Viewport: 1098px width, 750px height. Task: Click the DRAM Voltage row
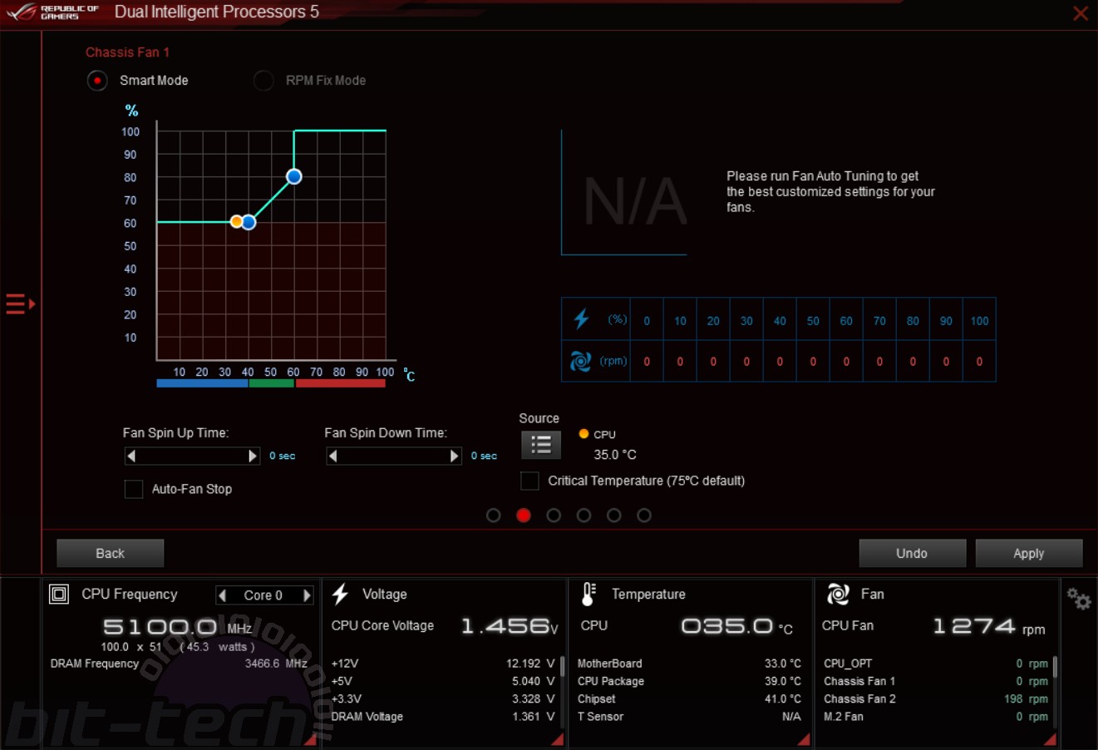[443, 717]
